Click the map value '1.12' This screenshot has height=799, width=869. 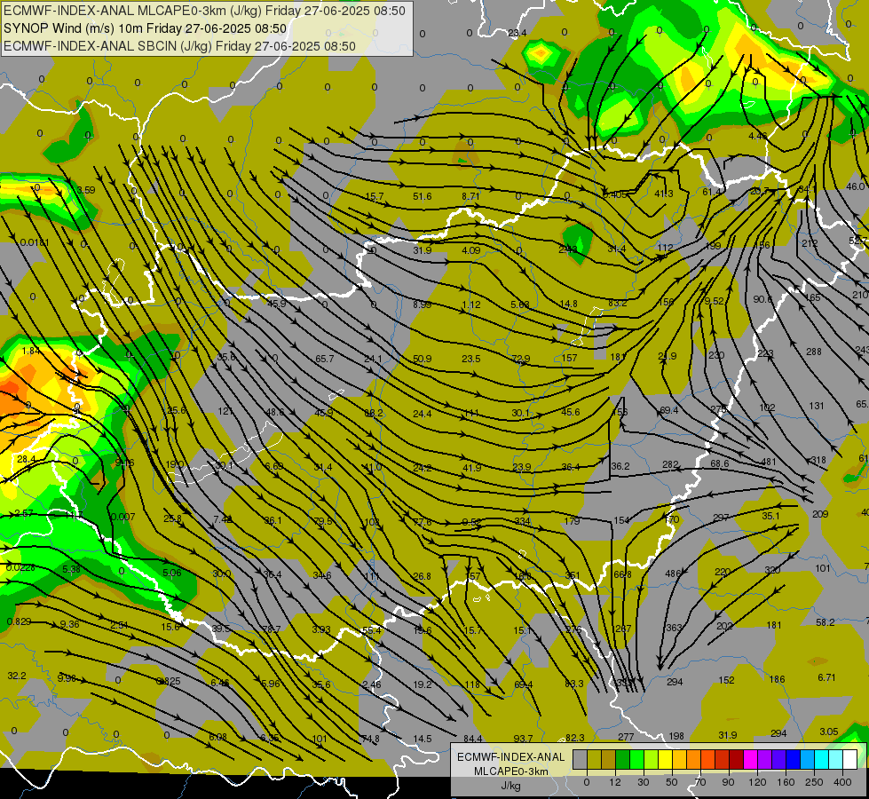click(471, 305)
